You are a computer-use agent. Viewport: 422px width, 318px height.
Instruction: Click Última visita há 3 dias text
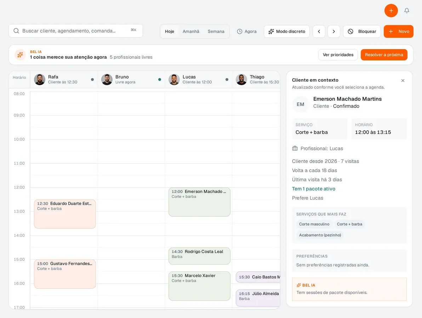pos(317,180)
